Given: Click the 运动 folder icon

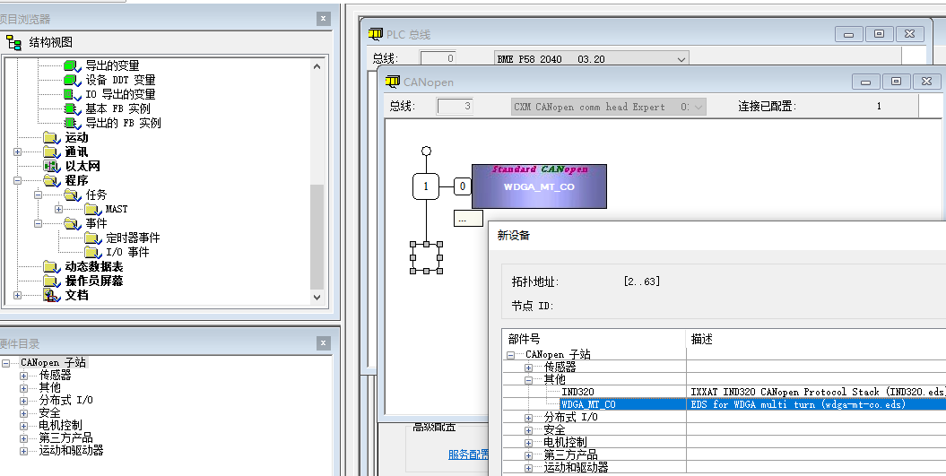Looking at the screenshot, I should click(52, 137).
